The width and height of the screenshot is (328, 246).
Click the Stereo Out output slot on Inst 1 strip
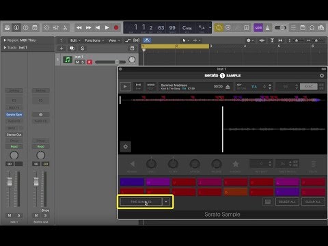14,135
